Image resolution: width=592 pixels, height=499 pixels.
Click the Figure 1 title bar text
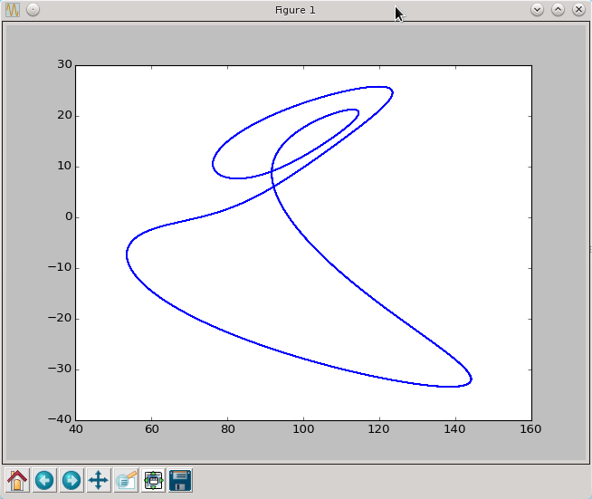[295, 10]
